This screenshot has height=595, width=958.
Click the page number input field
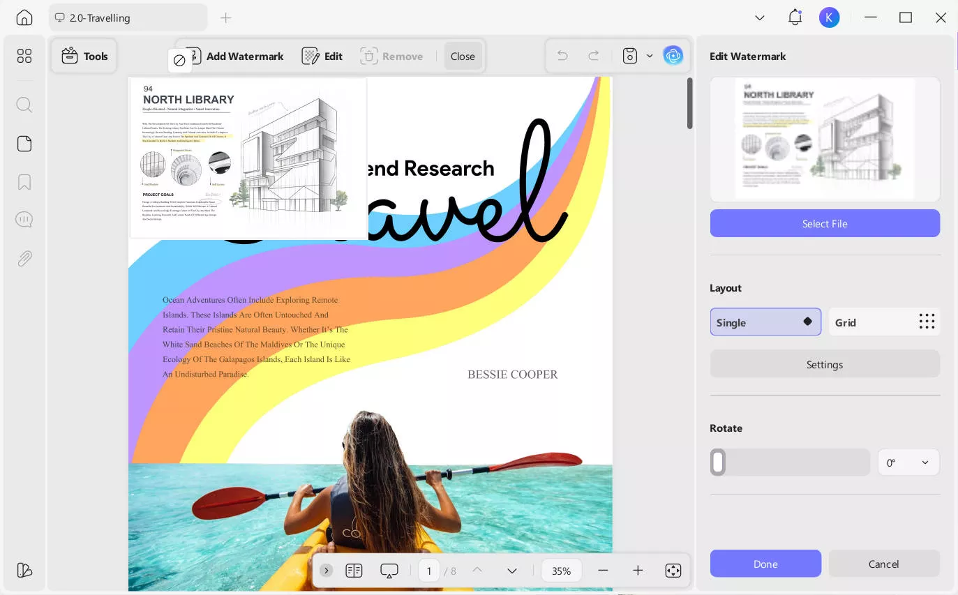click(429, 571)
